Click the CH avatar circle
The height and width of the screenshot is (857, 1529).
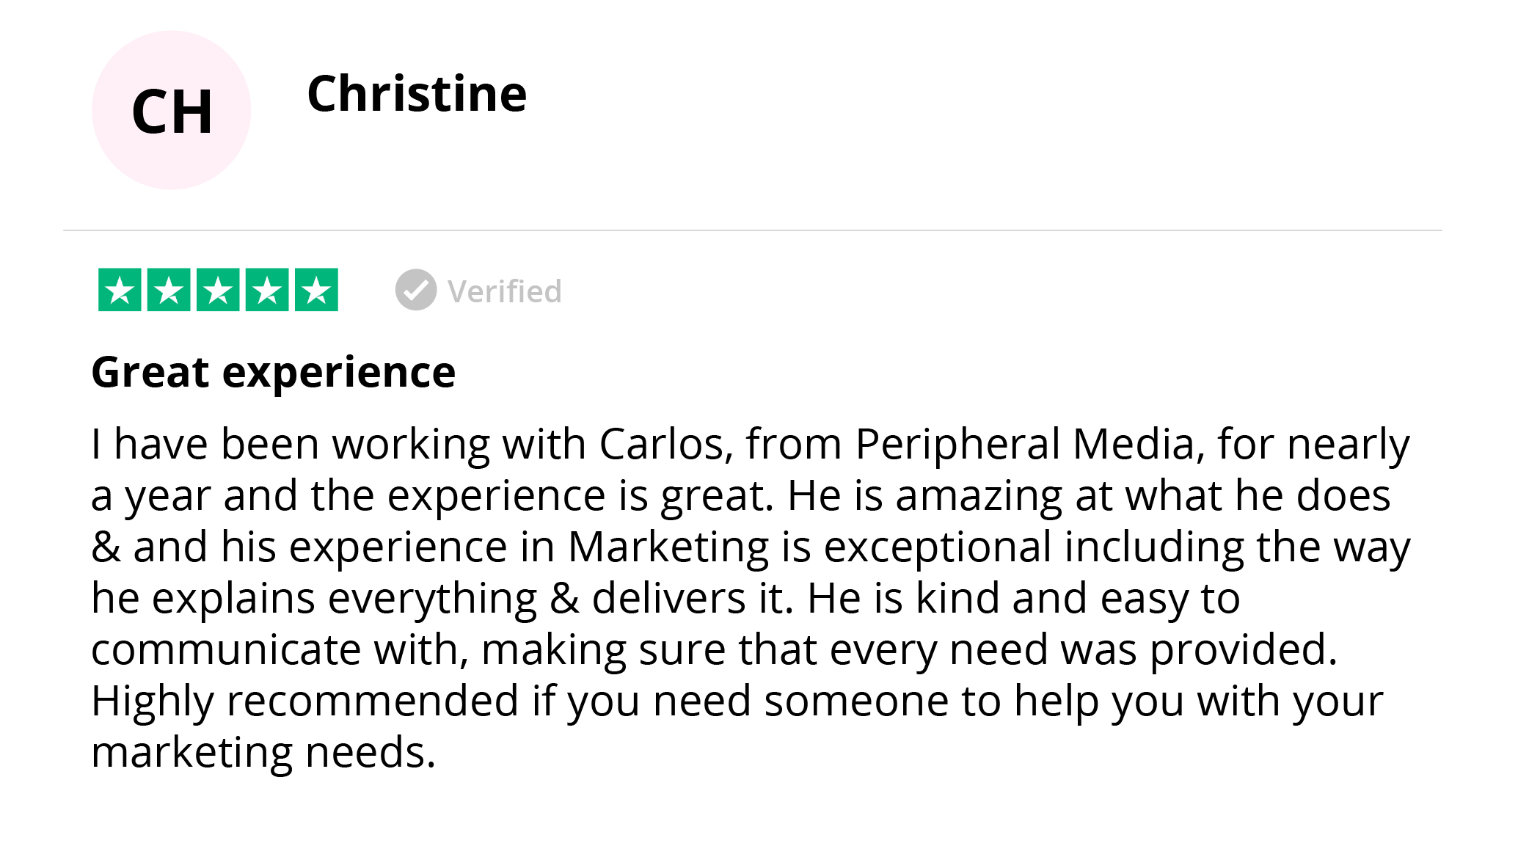coord(172,110)
